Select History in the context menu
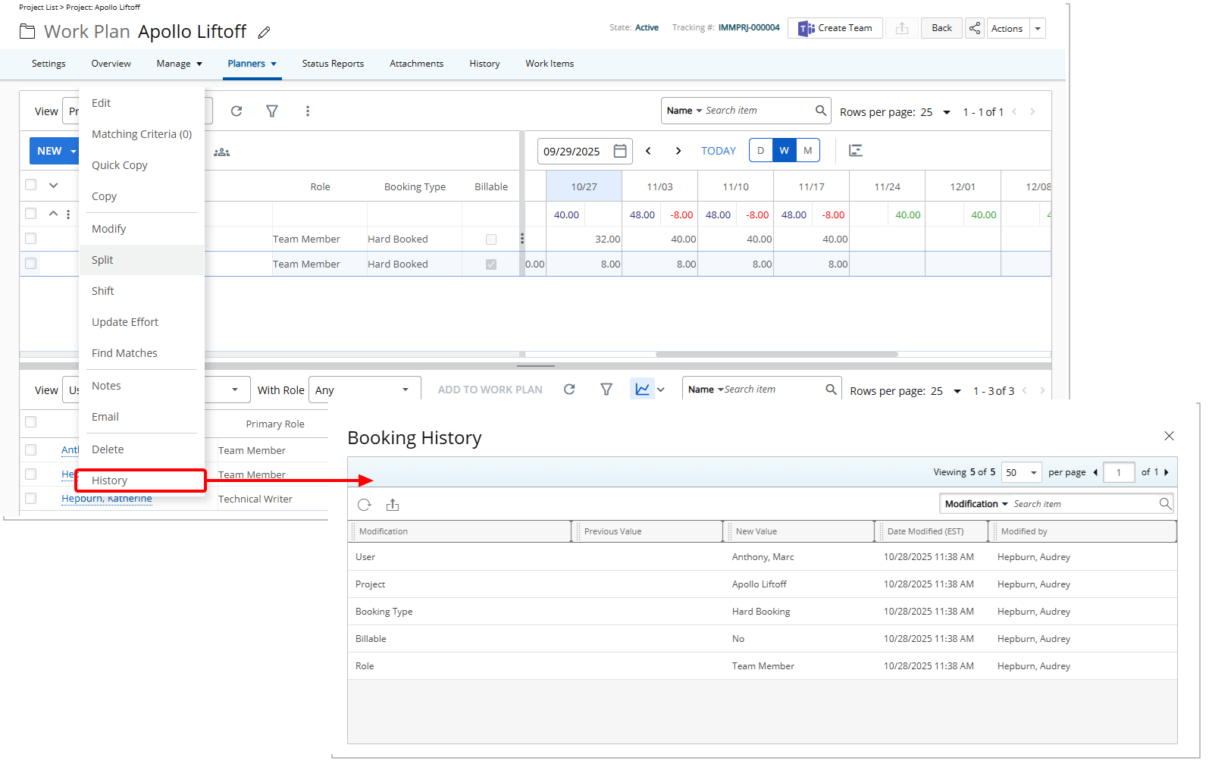This screenshot has height=767, width=1209. [x=141, y=481]
